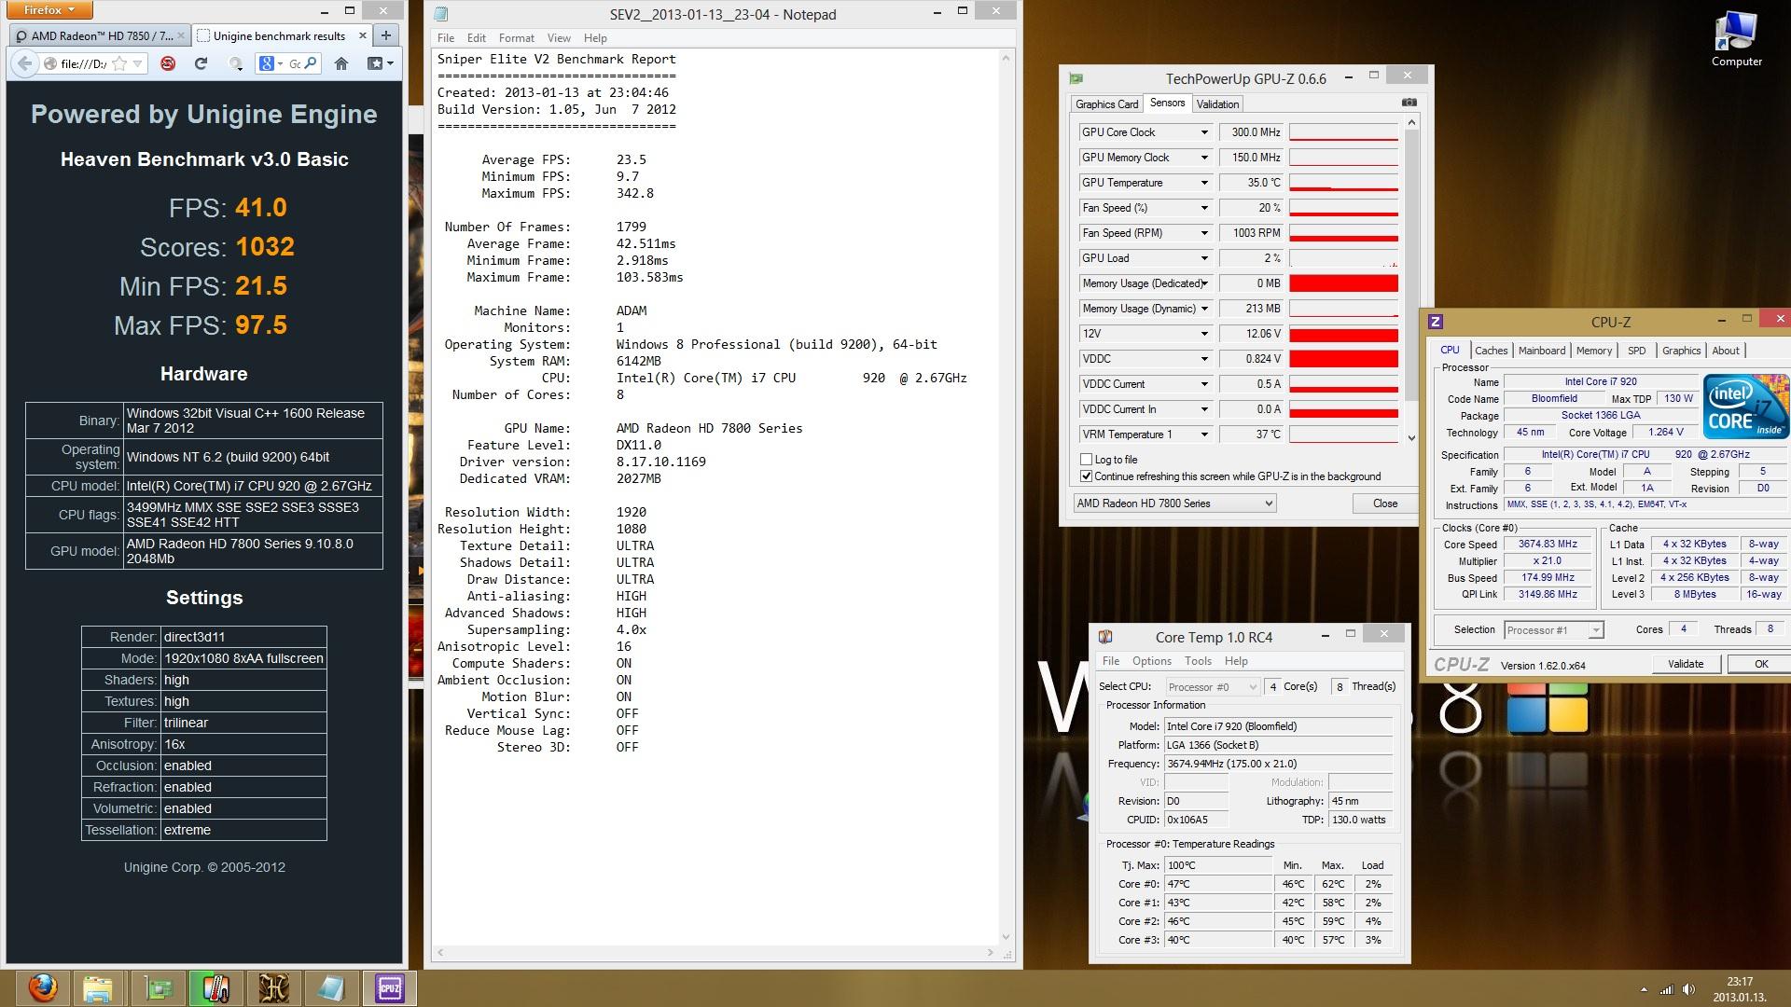The height and width of the screenshot is (1007, 1791).
Task: Open the 12V sensor dropdown
Action: pyautogui.click(x=1204, y=334)
